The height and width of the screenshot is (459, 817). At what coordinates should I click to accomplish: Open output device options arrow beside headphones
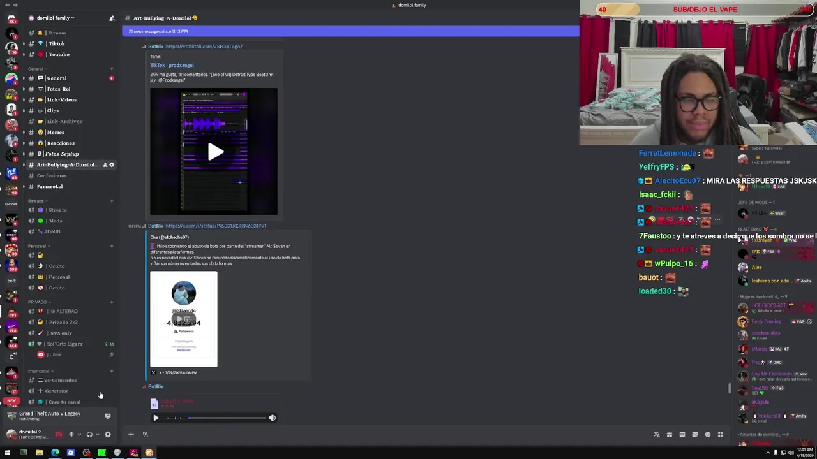coord(97,435)
